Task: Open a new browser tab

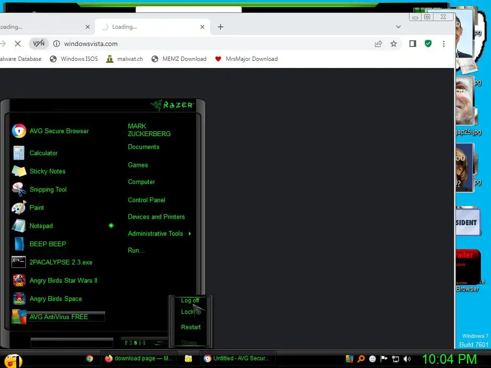Action: (221, 27)
